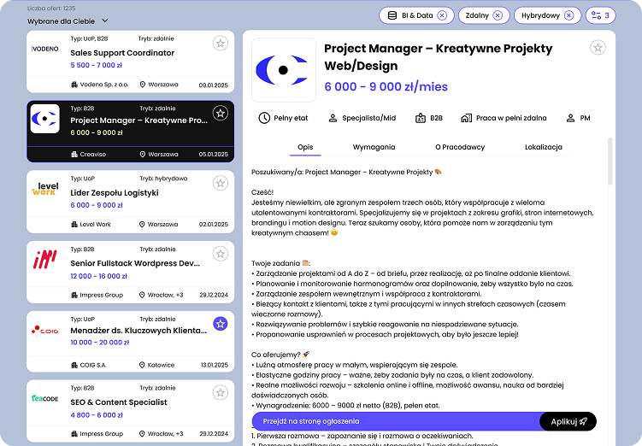Screen dimensions: 642x446
Task: Click the 5 500 – 7 000 zł salary
Action: (97, 65)
